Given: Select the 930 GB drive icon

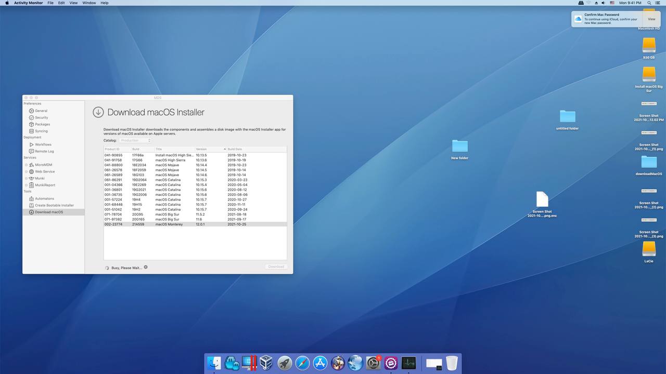Looking at the screenshot, I should (649, 48).
